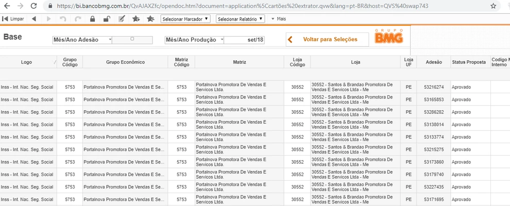
Task: Click Loja UF PE in row 53165853
Action: tap(409, 100)
